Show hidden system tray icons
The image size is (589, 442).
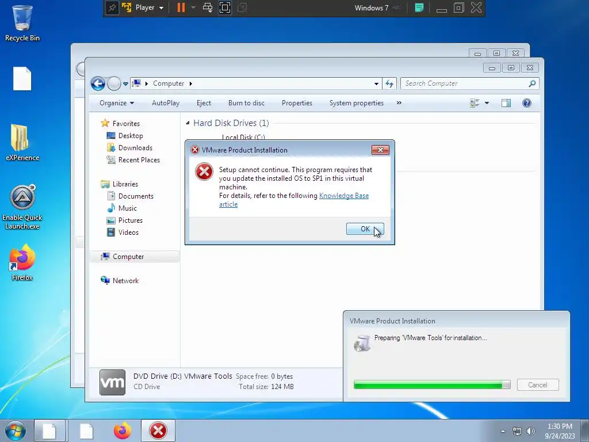pyautogui.click(x=503, y=431)
